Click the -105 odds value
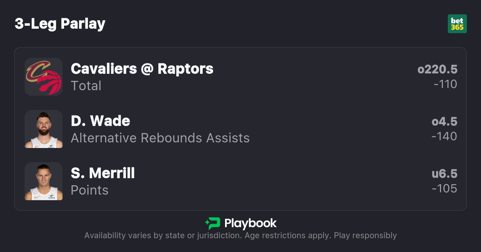The width and height of the screenshot is (481, 252). 444,189
